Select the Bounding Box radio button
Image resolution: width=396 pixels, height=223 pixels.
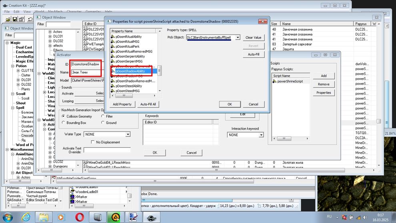click(63, 123)
